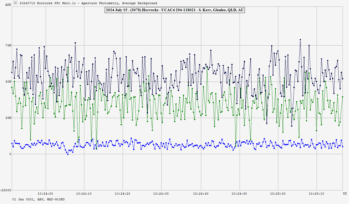Viewport: 349px width, 204px height.
Task: Click the 75K y-axis label
Action: (x=9, y=45)
